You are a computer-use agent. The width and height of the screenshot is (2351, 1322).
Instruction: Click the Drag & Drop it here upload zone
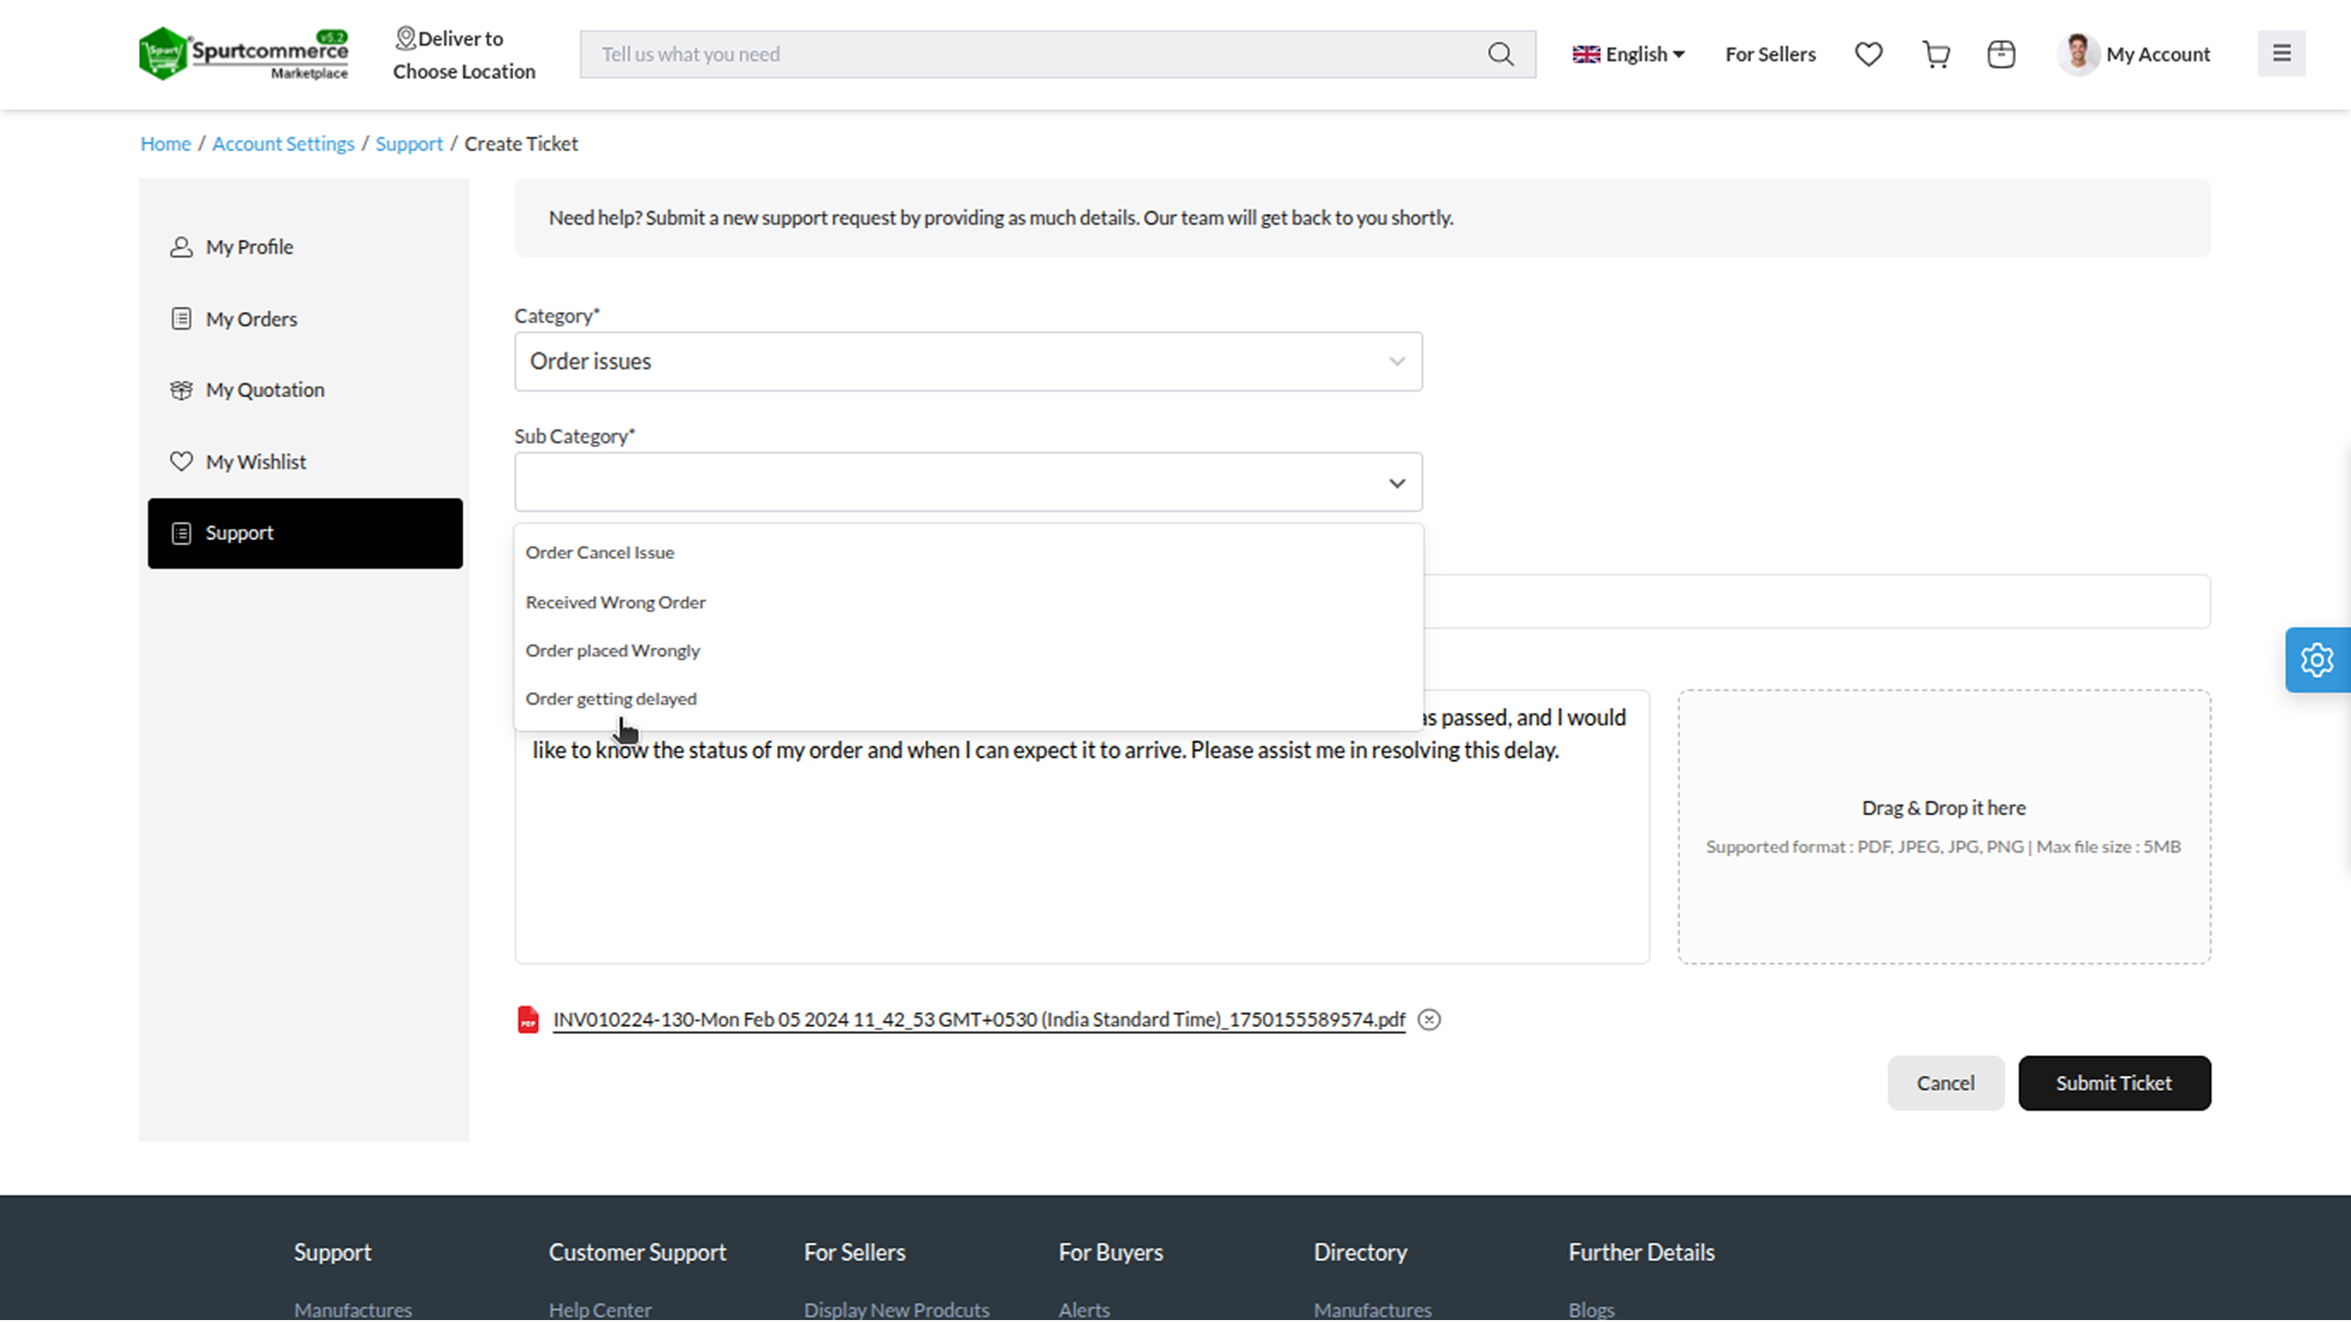tap(1943, 826)
